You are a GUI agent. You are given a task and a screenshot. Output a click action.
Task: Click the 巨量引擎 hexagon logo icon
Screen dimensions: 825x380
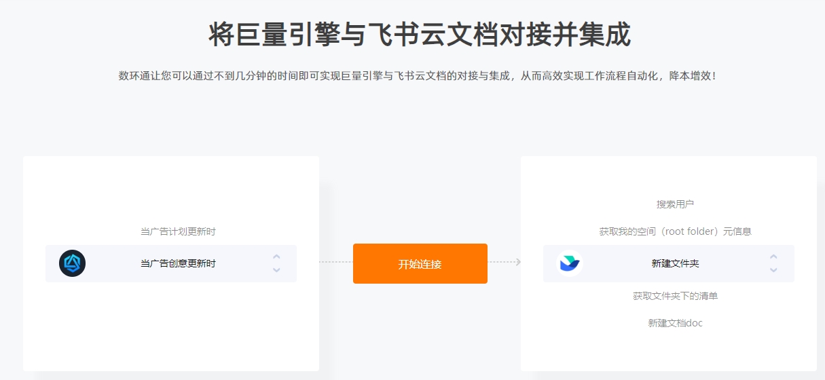click(x=73, y=263)
